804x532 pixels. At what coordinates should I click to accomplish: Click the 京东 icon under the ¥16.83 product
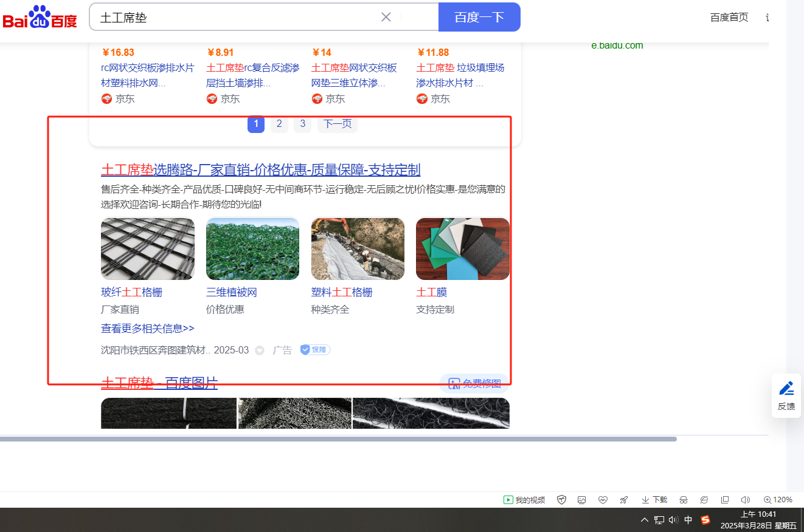click(107, 98)
